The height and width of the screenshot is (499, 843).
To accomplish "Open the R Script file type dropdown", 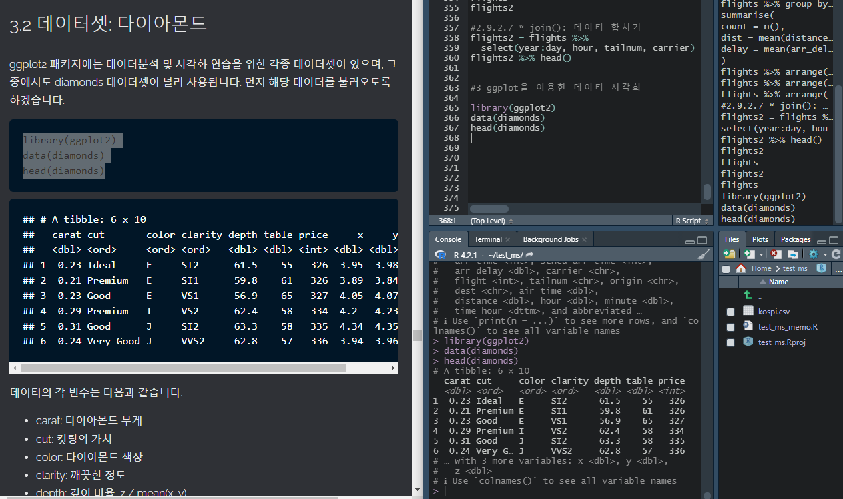I will coord(692,221).
